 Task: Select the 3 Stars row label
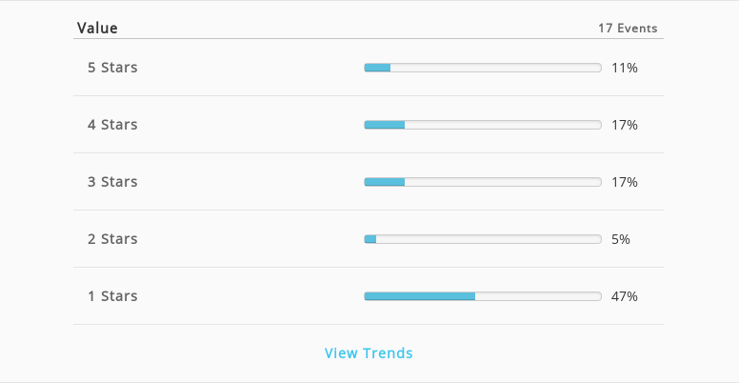coord(112,182)
